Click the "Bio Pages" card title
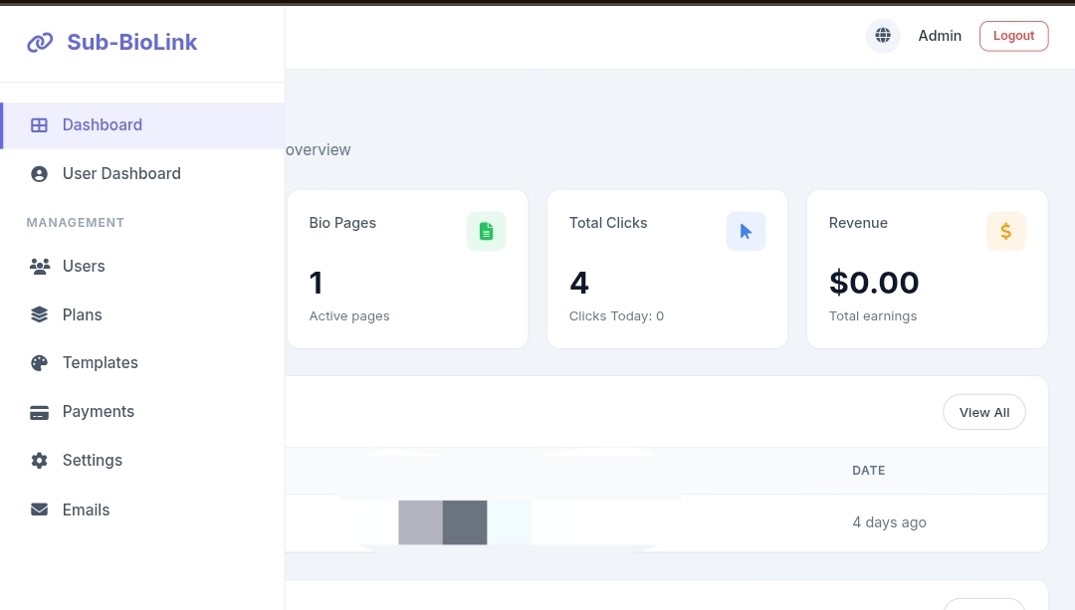The width and height of the screenshot is (1075, 610). tap(342, 223)
